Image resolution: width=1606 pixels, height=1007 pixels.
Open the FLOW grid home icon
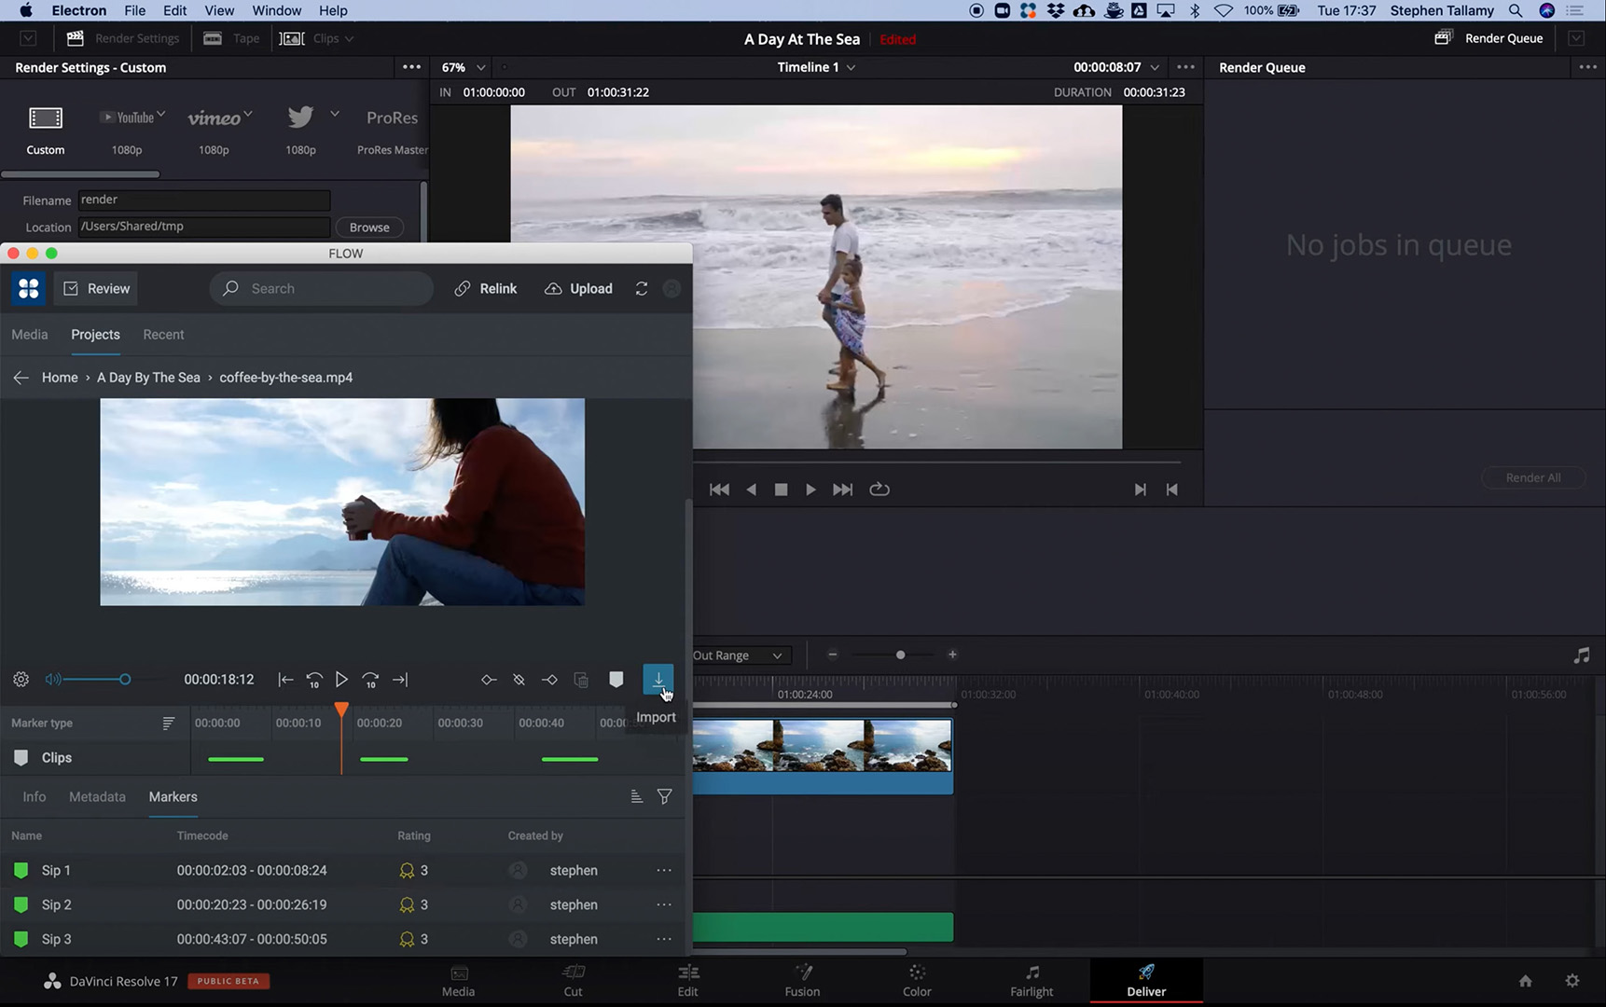29,288
